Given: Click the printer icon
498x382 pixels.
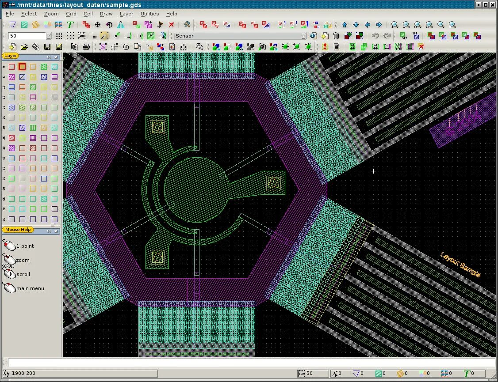Looking at the screenshot, I should [x=86, y=47].
